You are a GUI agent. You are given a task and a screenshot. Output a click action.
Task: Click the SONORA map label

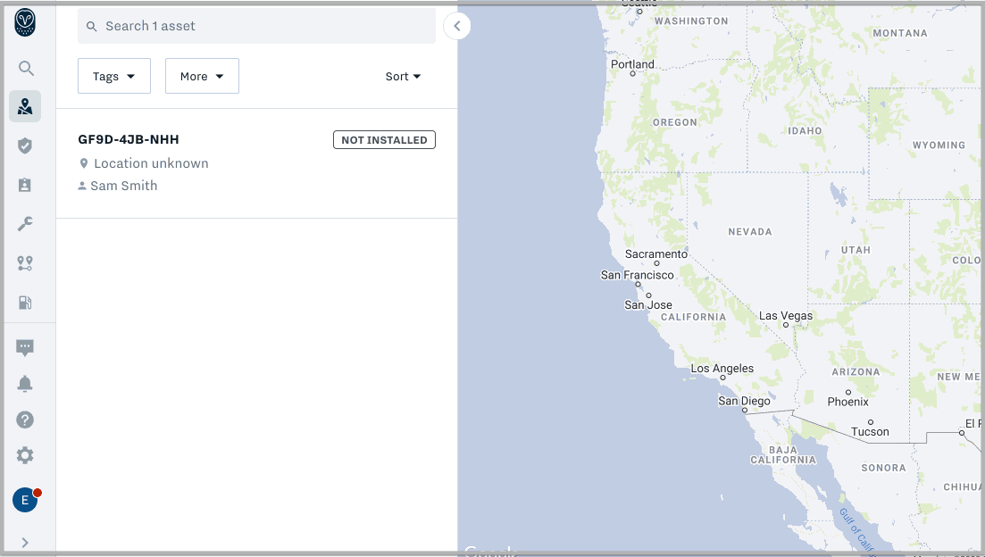click(x=884, y=468)
